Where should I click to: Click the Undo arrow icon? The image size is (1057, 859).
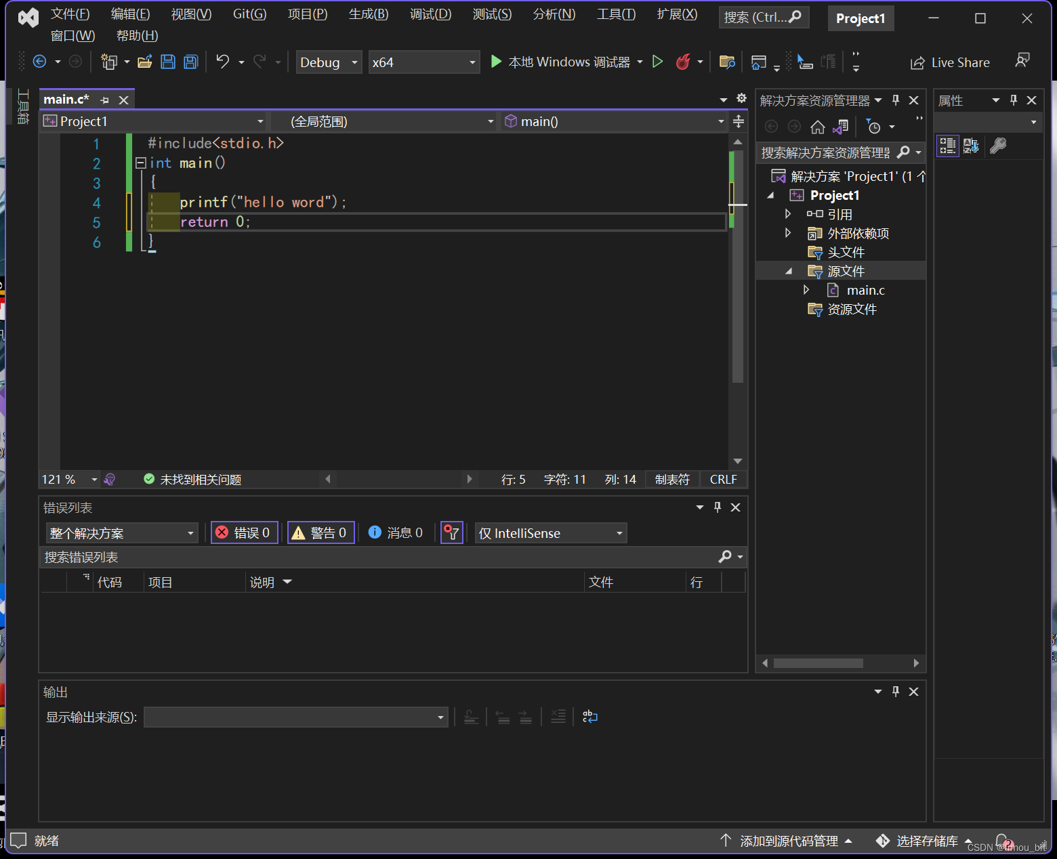[222, 62]
